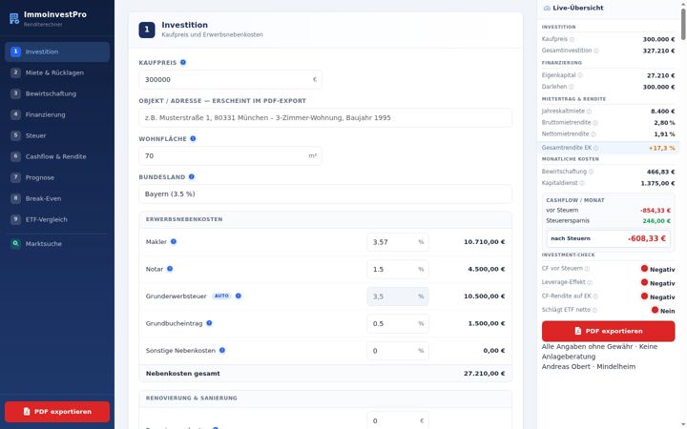Viewport: 687px width, 429px height.
Task: Focus the Objekt / Adresse text field
Action: click(325, 118)
